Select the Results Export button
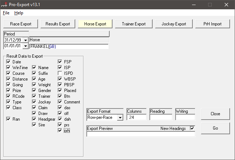The width and height of the screenshot is (235, 160). 58,24
